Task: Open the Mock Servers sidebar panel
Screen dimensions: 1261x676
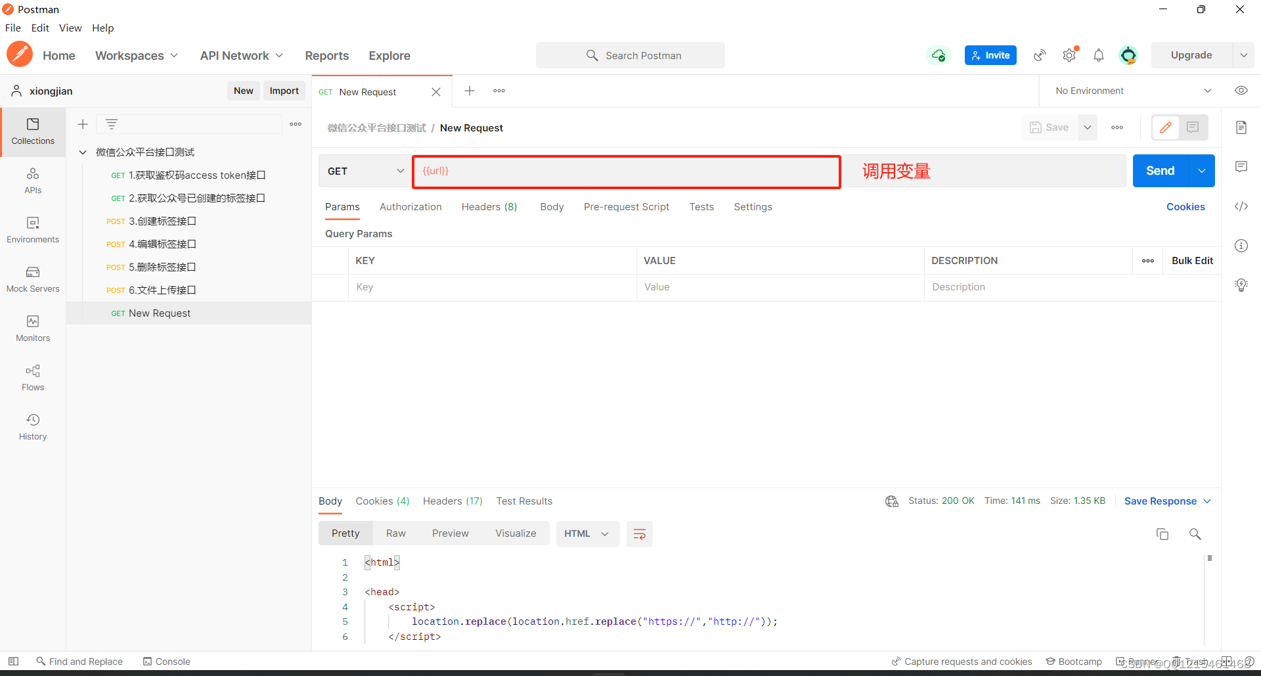Action: pos(33,280)
